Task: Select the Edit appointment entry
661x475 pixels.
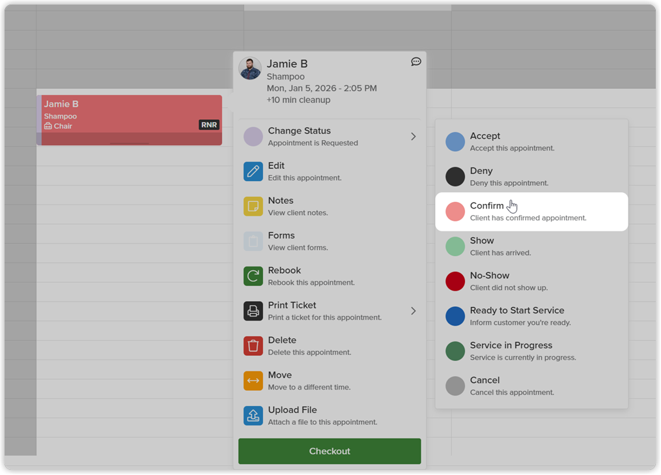Action: (330, 171)
